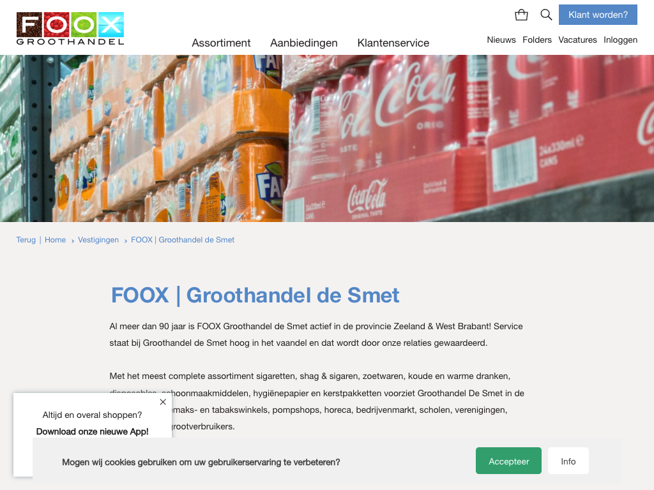Click the FOOX Groothandel logo
The image size is (654, 490).
click(70, 28)
